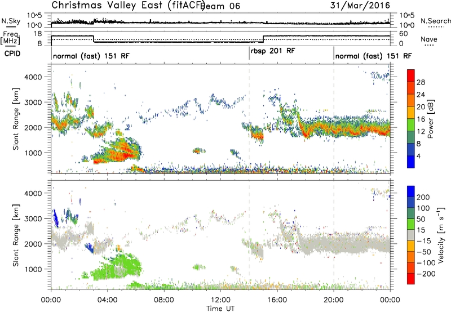Click the '-50' tick on the Velocity scale
451x312 pixels.
(x=424, y=252)
